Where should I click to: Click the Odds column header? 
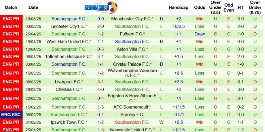[199, 7]
